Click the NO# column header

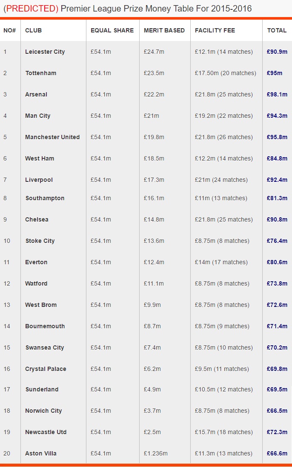(9, 30)
